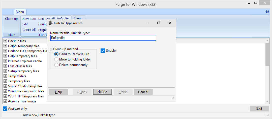
Task: Uncheck the Analyze only checkbox
Action: [x=5, y=109]
